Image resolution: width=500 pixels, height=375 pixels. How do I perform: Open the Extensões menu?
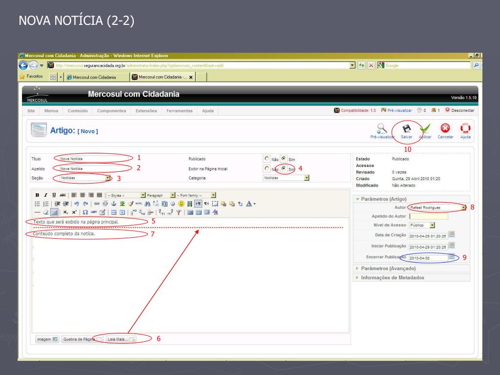click(x=146, y=111)
